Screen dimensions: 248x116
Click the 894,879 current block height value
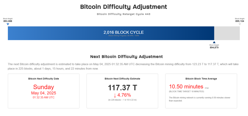(x=214, y=47)
